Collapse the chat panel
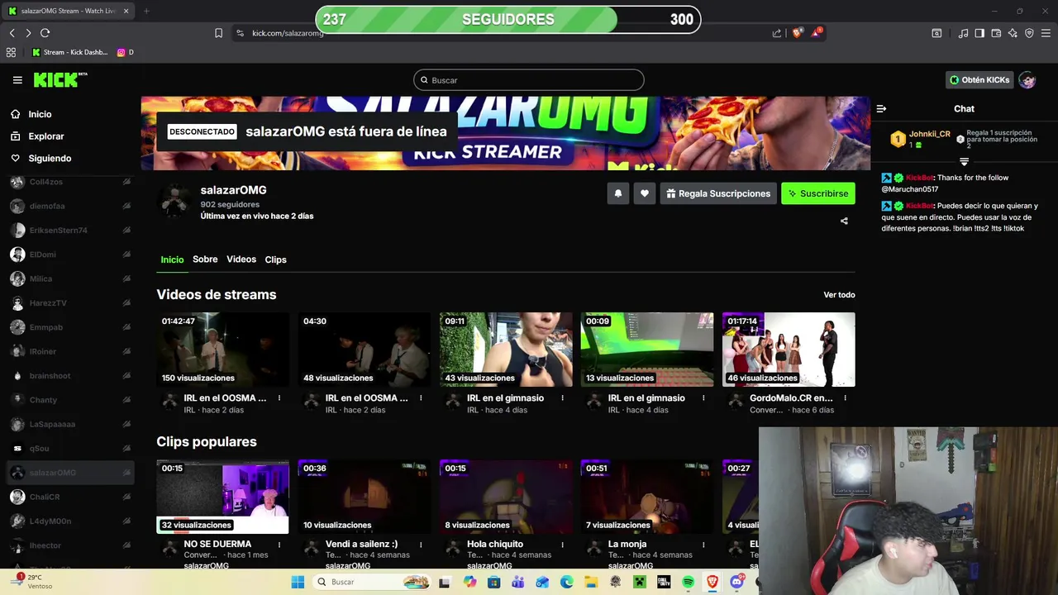Viewport: 1058px width, 595px height. pos(881,108)
